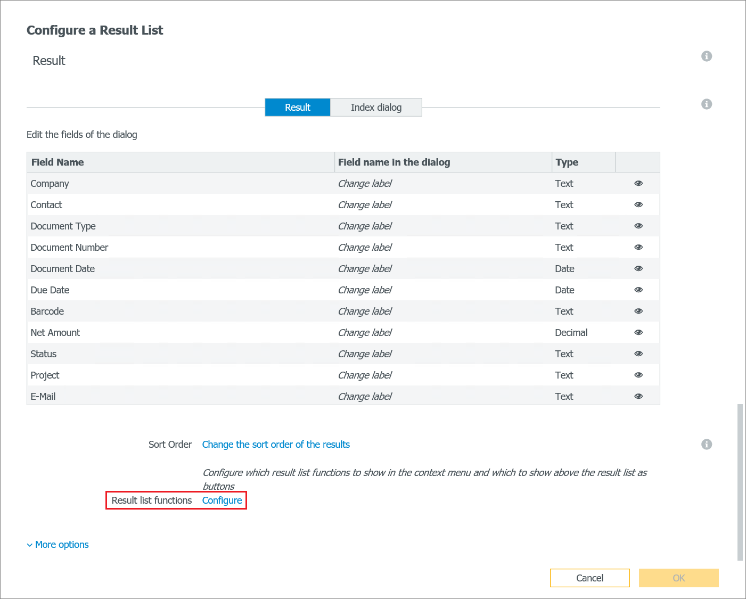The height and width of the screenshot is (599, 746).
Task: Click the eye icon in the Document Date row
Action: tap(638, 268)
